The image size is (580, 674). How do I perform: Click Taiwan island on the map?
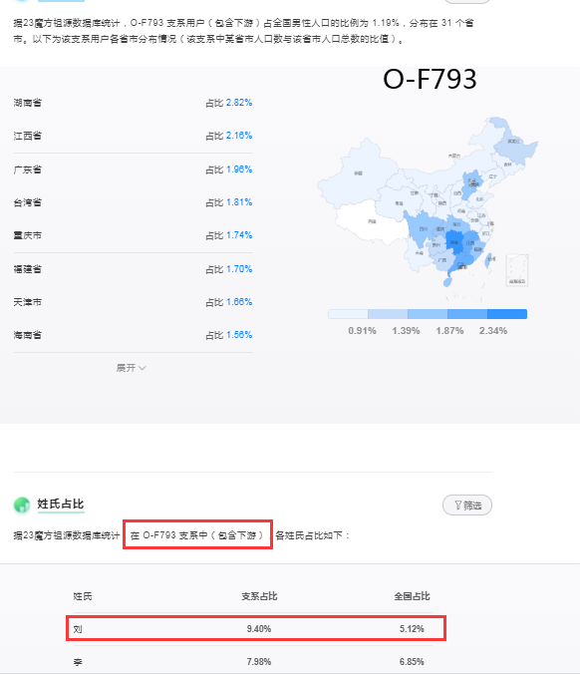489,260
